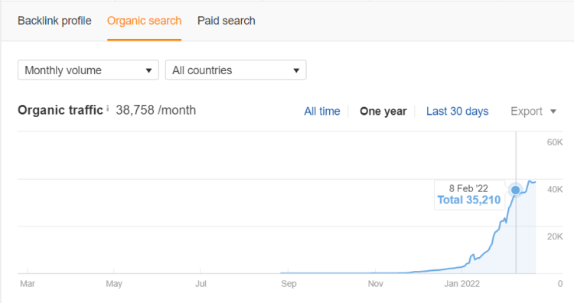574x303 pixels.
Task: Switch to Backlink profile tab
Action: coord(54,21)
